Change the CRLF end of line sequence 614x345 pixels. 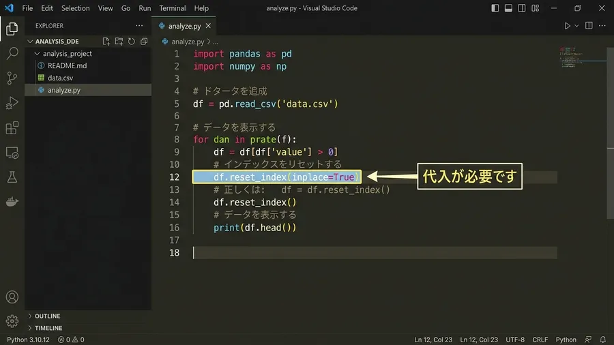point(540,340)
